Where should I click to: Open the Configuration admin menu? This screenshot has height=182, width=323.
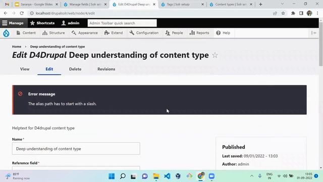pyautogui.click(x=144, y=33)
